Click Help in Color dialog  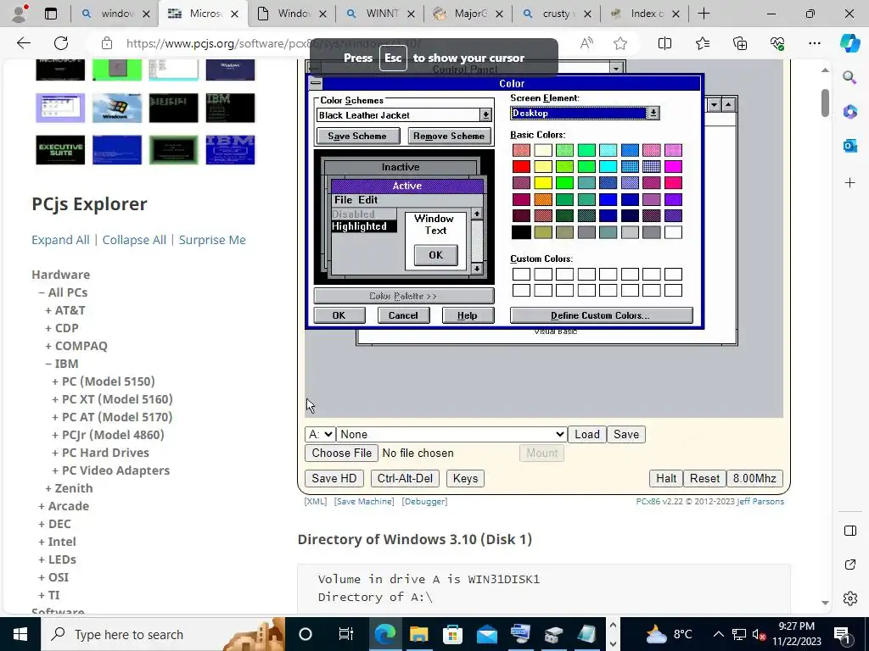tap(468, 315)
